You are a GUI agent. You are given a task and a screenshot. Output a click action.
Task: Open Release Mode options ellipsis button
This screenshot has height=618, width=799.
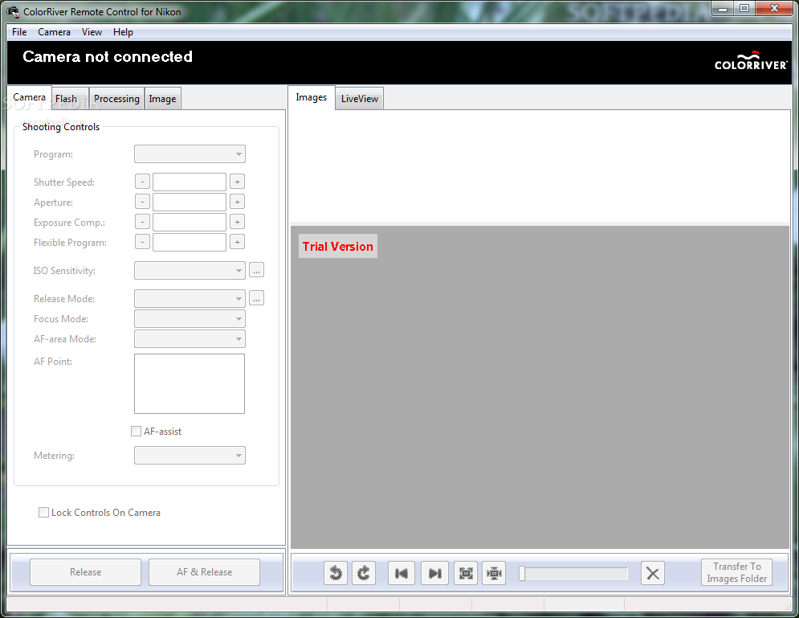[x=256, y=298]
